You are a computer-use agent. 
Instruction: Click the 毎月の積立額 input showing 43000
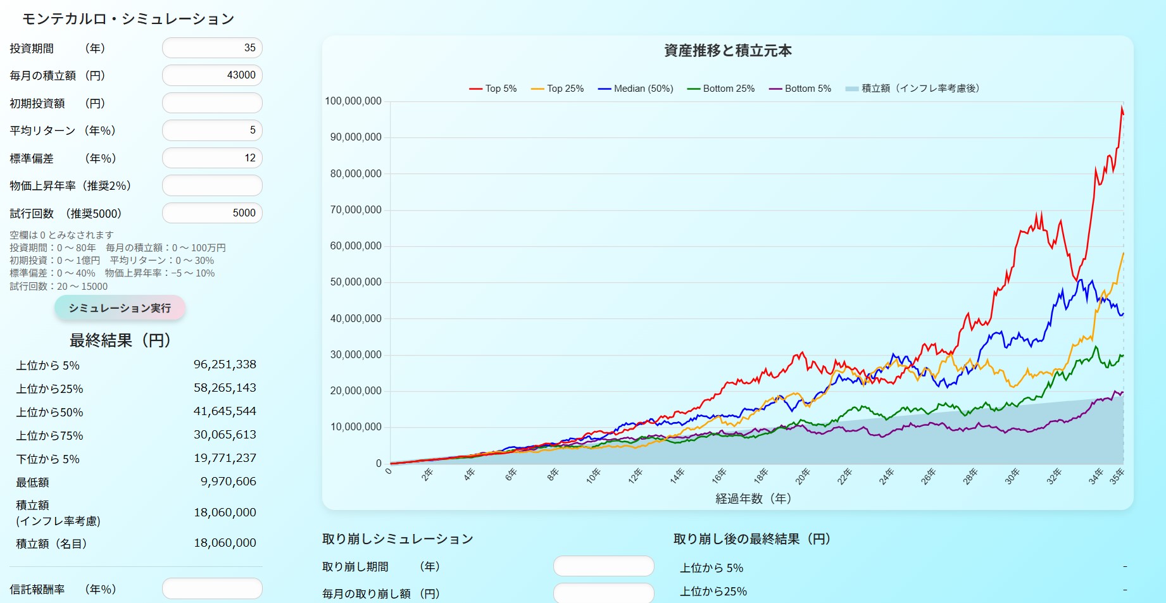(212, 75)
